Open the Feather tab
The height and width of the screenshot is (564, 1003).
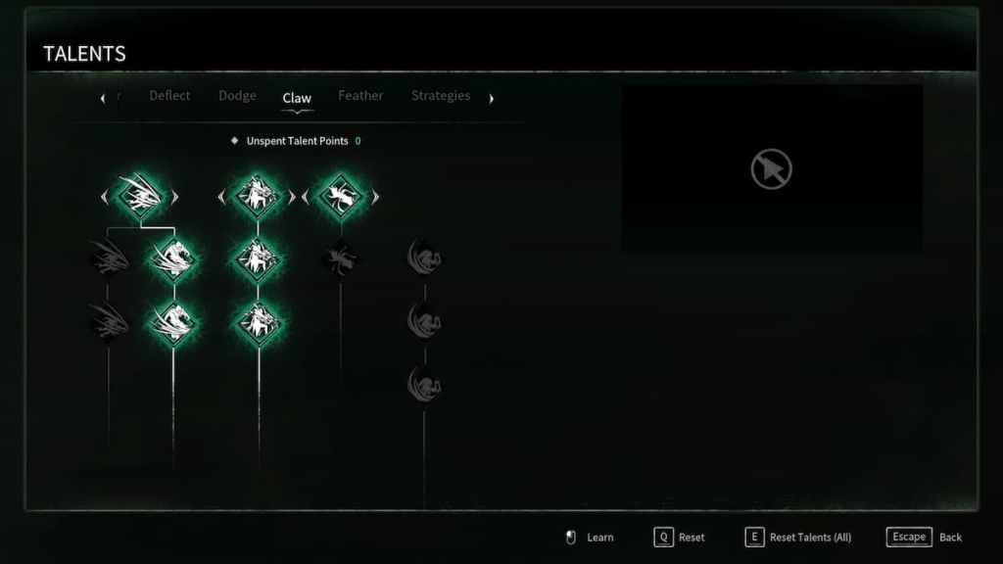[x=360, y=95]
